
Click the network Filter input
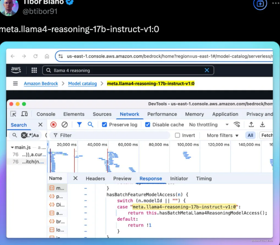tap(109, 135)
